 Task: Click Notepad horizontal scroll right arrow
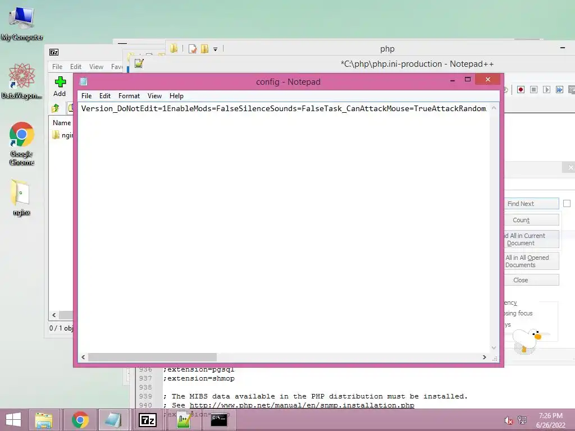point(485,357)
